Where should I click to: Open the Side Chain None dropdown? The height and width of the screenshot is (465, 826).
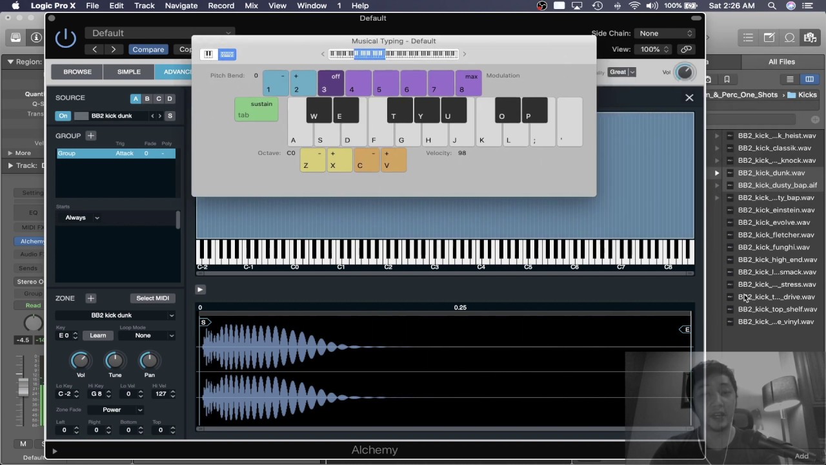coord(664,33)
